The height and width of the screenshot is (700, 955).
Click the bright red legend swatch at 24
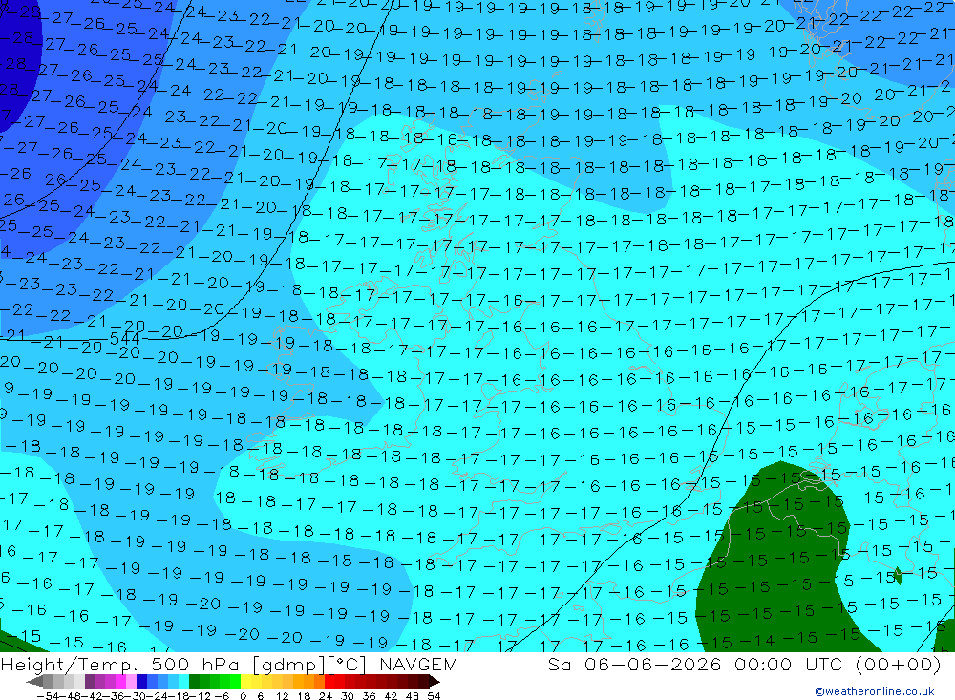(329, 682)
